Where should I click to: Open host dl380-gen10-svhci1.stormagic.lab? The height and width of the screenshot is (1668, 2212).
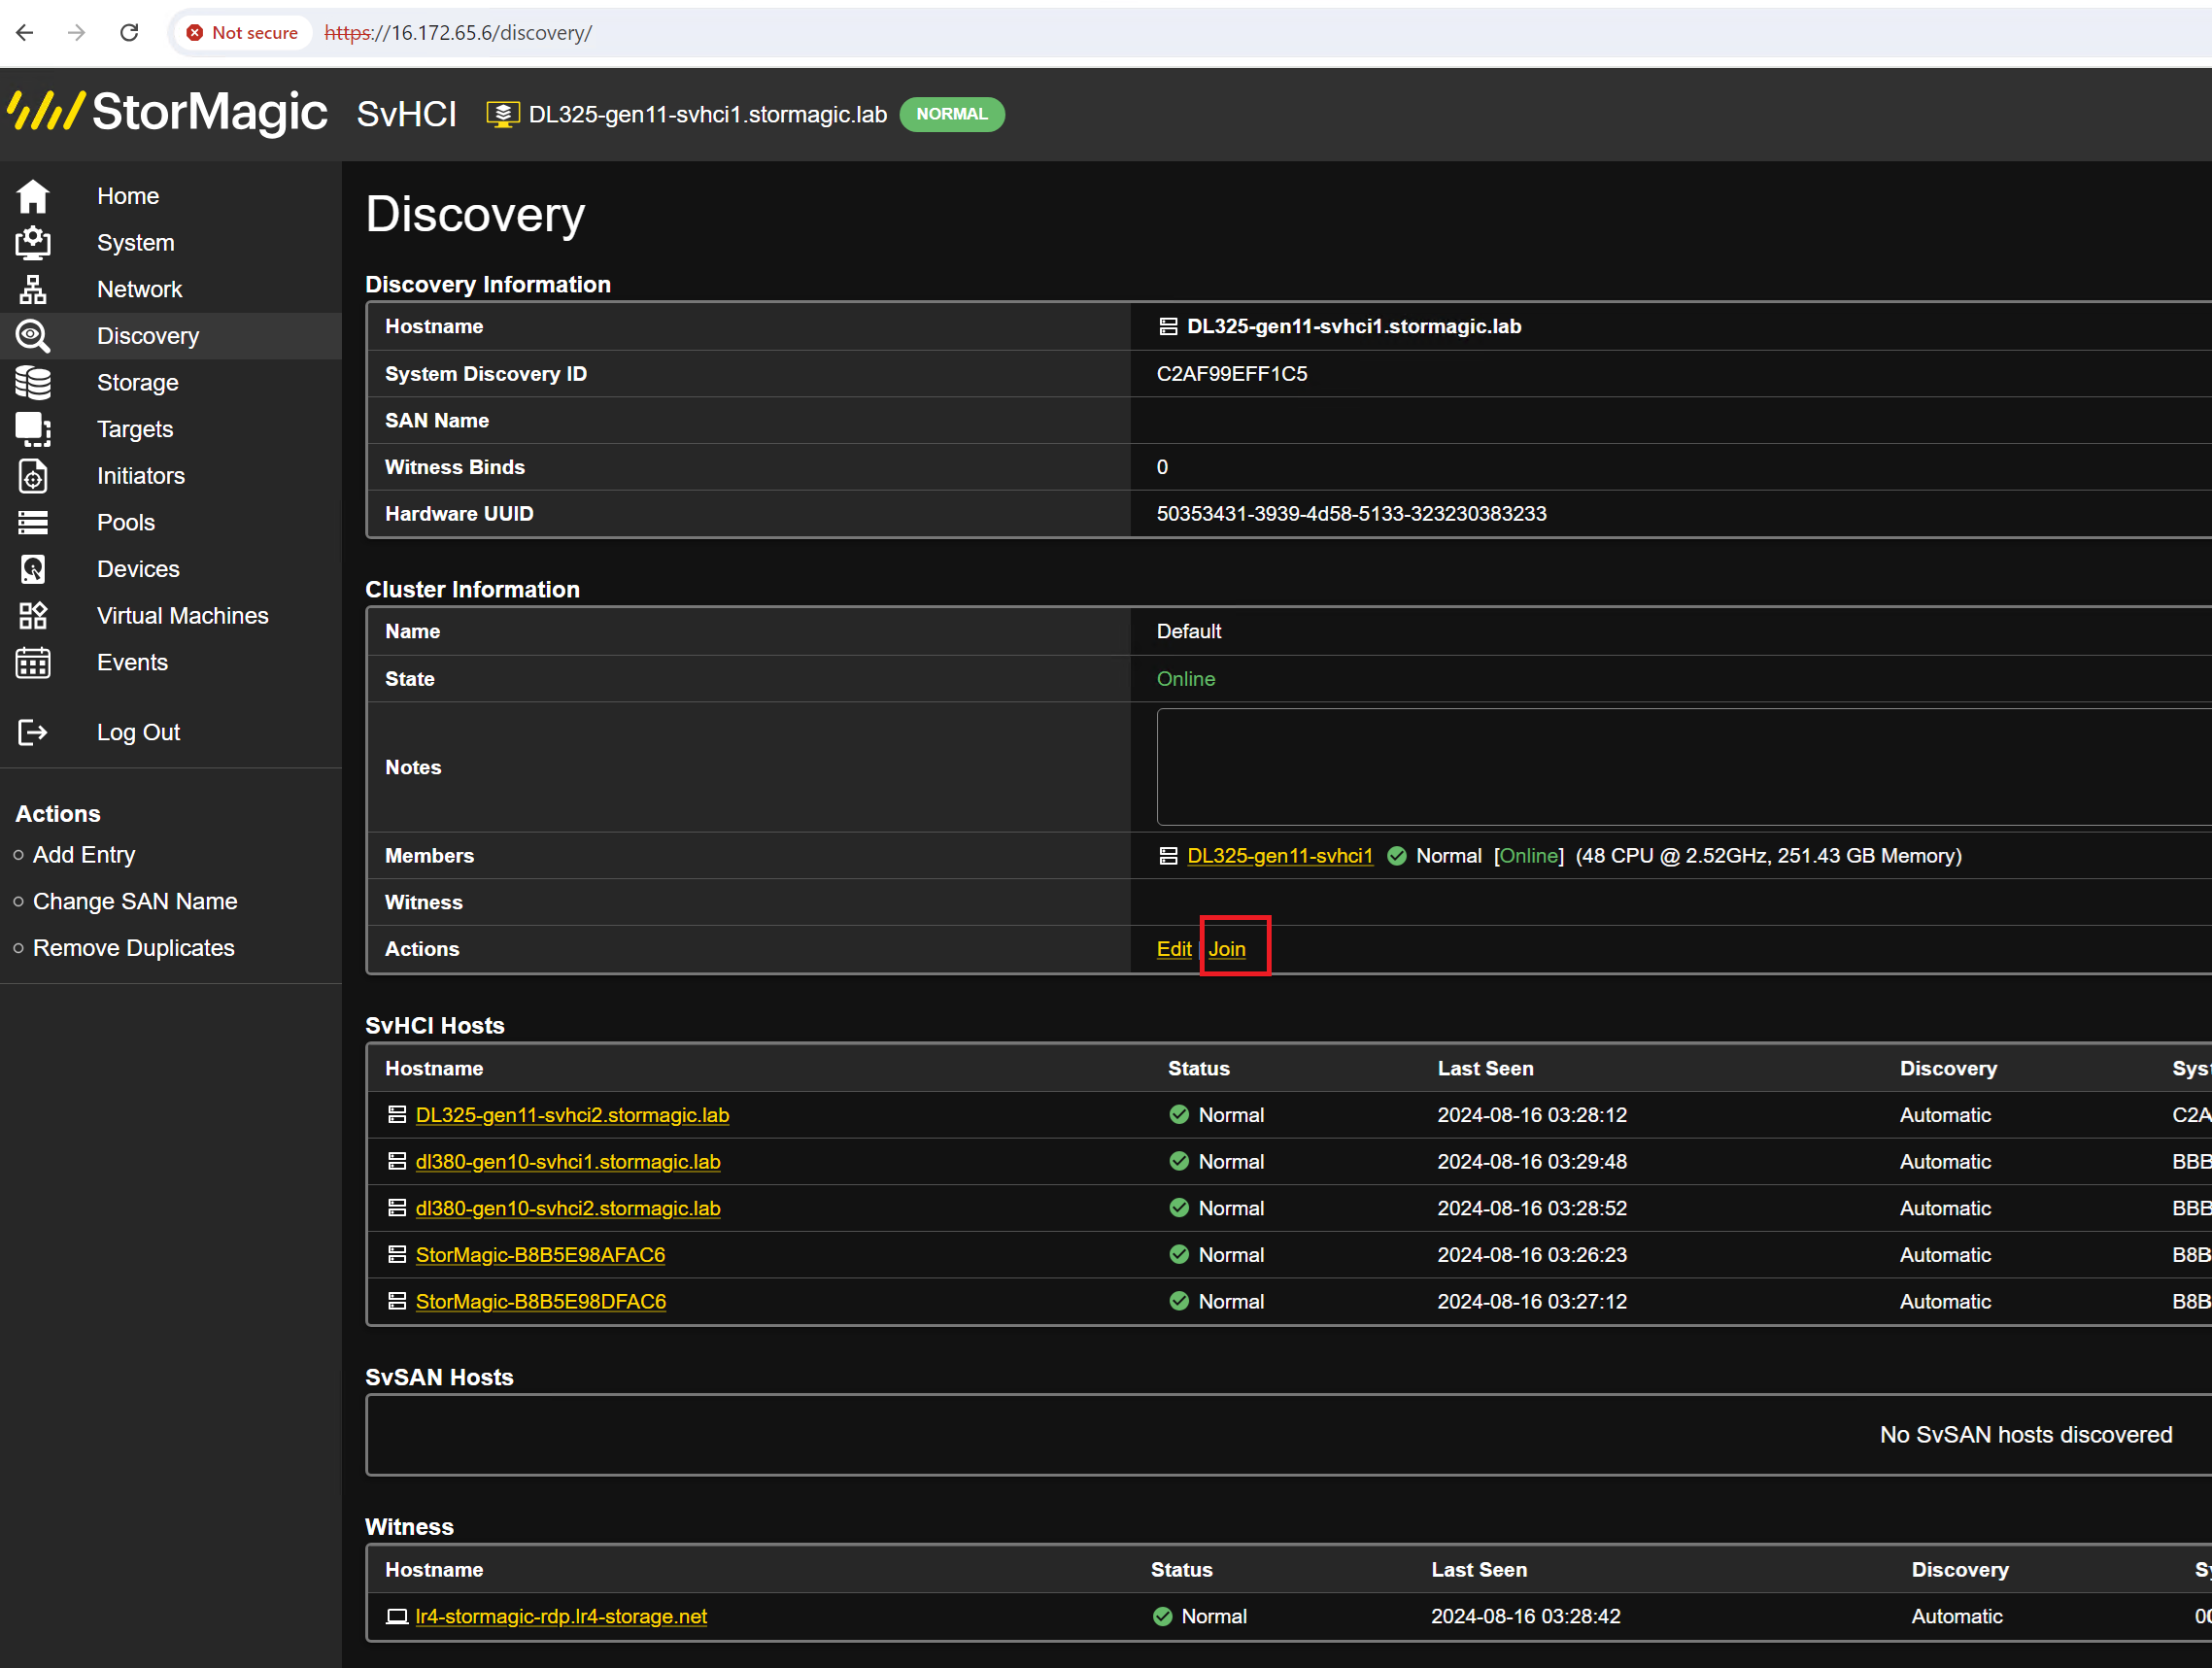[x=568, y=1161]
